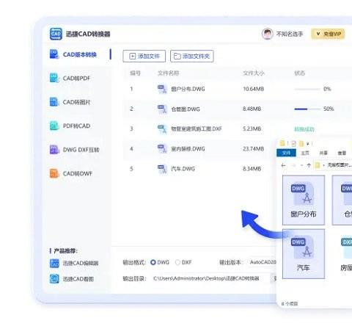Open recommended product 迅捷CAD编辑器
Screen dimensions: 352x326
click(74, 263)
